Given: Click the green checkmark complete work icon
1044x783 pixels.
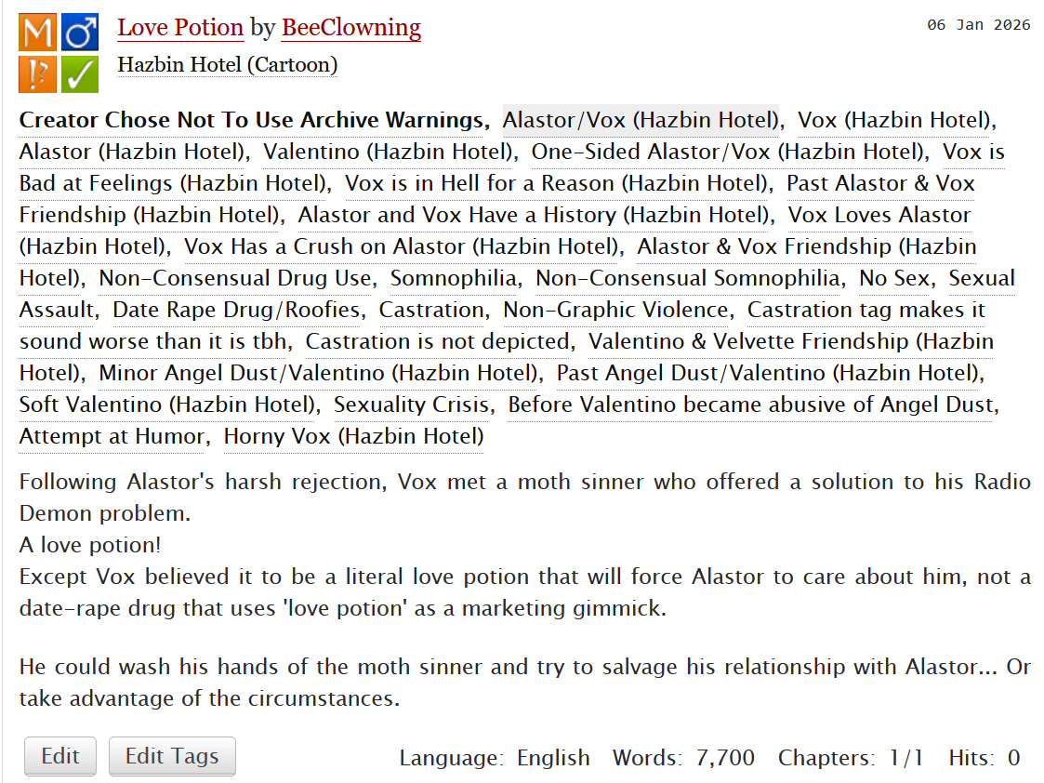Looking at the screenshot, I should pos(80,74).
